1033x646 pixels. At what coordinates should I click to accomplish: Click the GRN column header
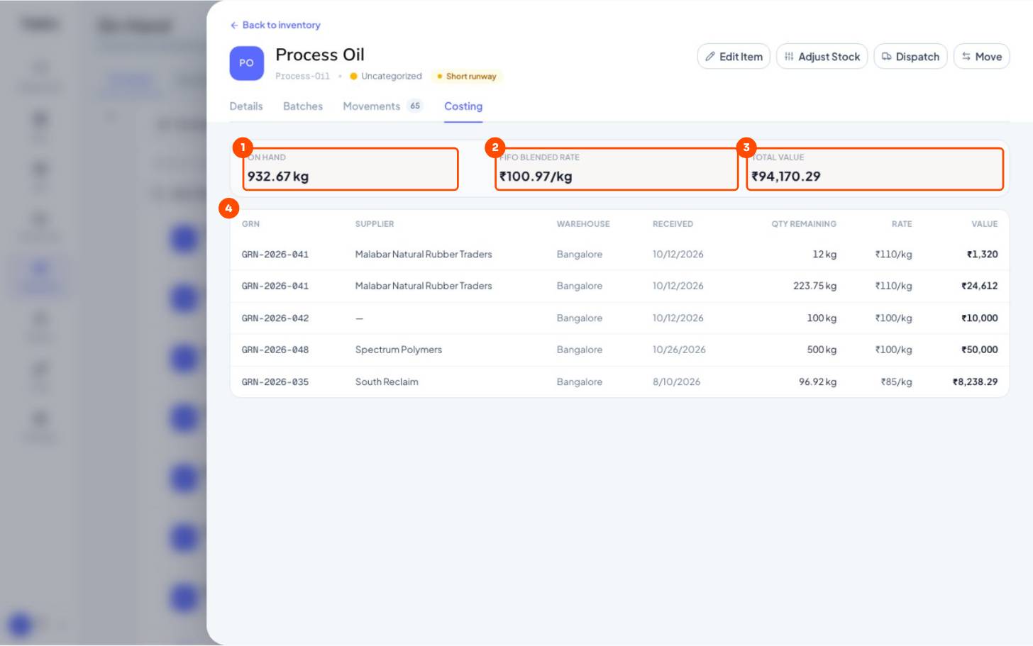250,224
